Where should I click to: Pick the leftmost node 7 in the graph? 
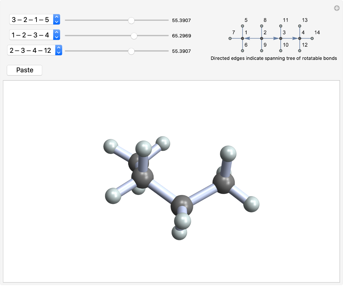click(x=230, y=39)
